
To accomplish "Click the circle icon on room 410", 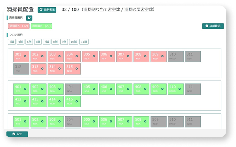I will pyautogui.click(x=179, y=89).
